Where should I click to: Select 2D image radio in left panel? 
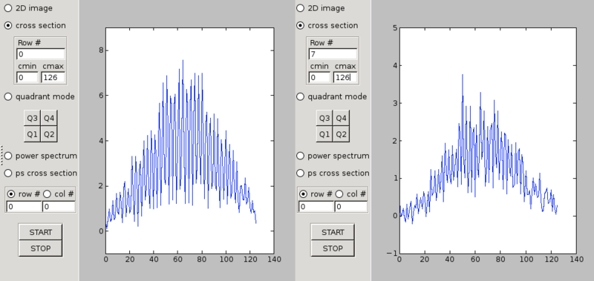(x=8, y=8)
